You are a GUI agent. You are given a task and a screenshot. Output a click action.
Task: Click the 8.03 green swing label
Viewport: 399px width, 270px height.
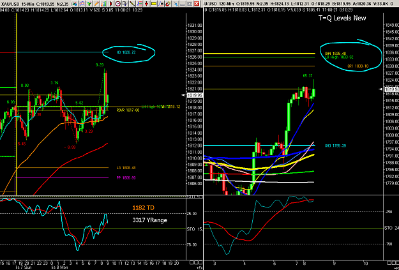point(25,86)
